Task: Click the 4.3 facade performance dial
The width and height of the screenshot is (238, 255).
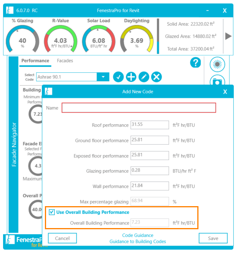Action: (x=35, y=166)
